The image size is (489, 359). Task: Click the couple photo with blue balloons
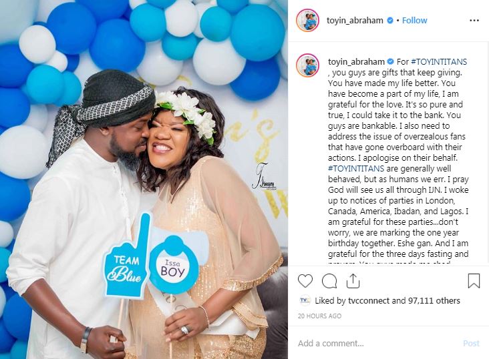point(144,179)
